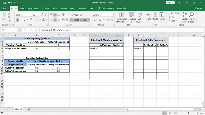The height and width of the screenshot is (115, 205).
Task: Toggle Center horizontal alignment
Action: (x=55, y=20)
